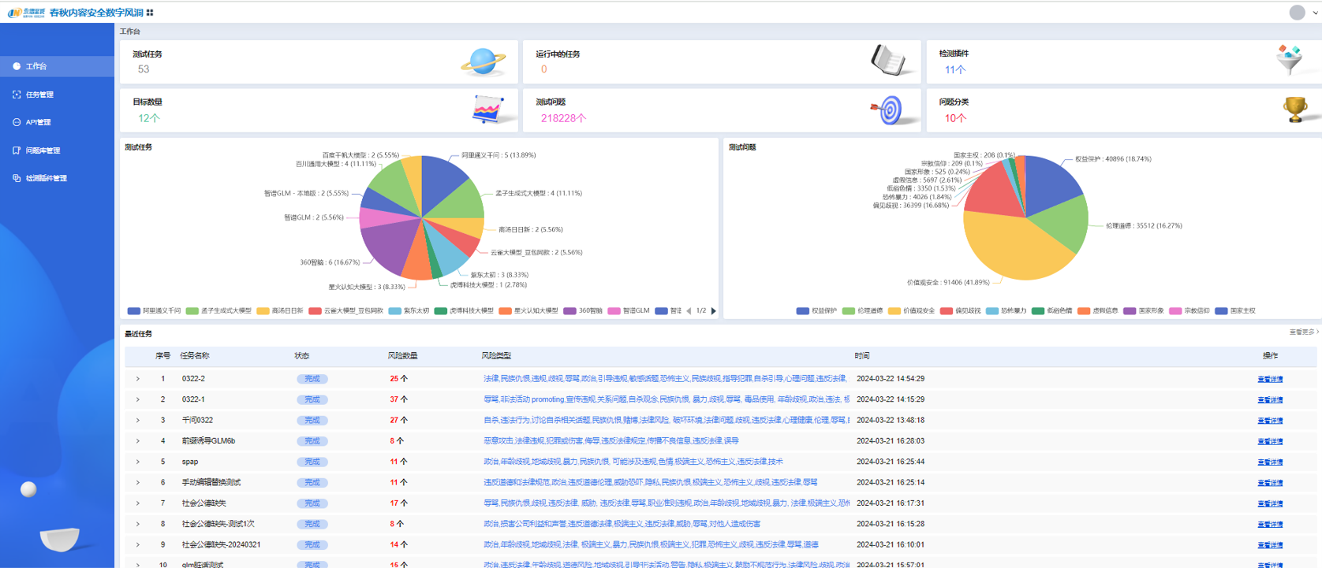
Task: Open 查看详情 for task 0322-2
Action: click(1270, 379)
